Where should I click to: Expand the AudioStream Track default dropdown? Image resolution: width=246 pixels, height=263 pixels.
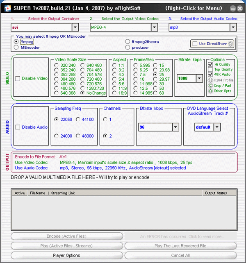[217, 127]
